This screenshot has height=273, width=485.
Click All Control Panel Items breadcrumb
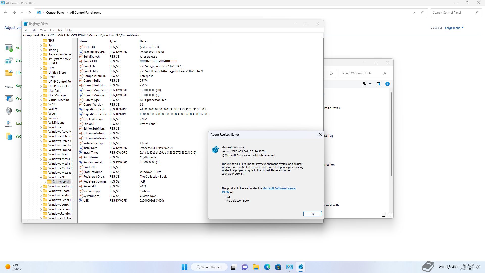tap(85, 13)
